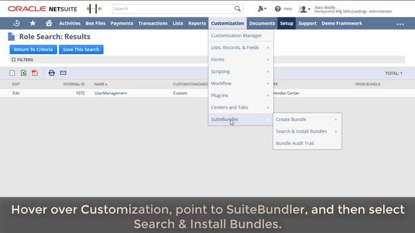Viewport: 415px width, 233px height.
Task: Sort by the From Bundle column header
Action: (x=368, y=84)
